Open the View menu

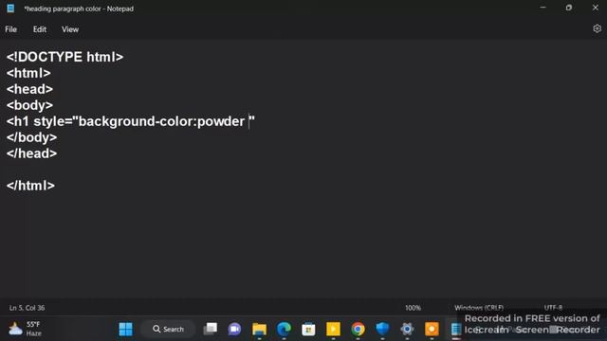tap(70, 29)
